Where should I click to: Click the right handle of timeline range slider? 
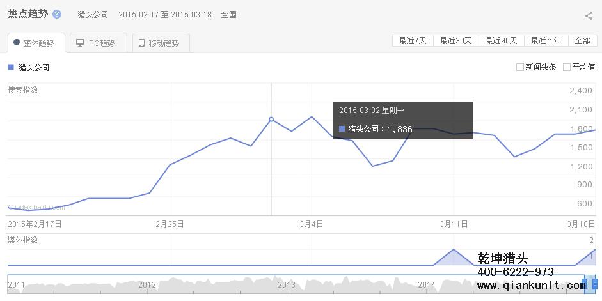point(595,282)
